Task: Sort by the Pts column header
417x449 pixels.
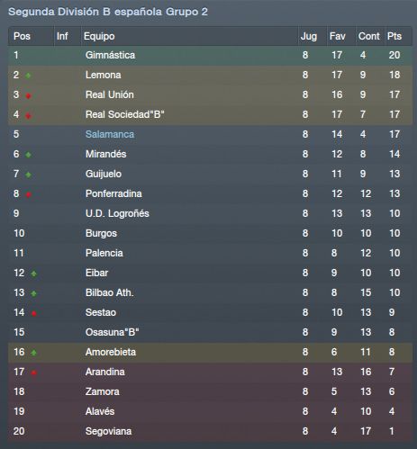Action: [394, 36]
